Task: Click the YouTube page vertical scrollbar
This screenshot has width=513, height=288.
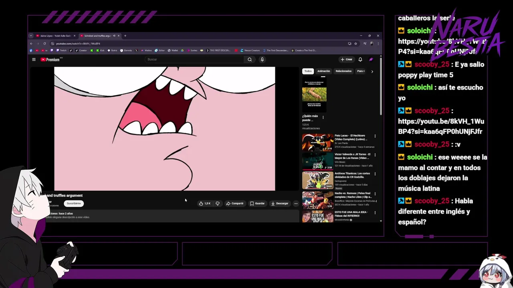Action: (381, 86)
